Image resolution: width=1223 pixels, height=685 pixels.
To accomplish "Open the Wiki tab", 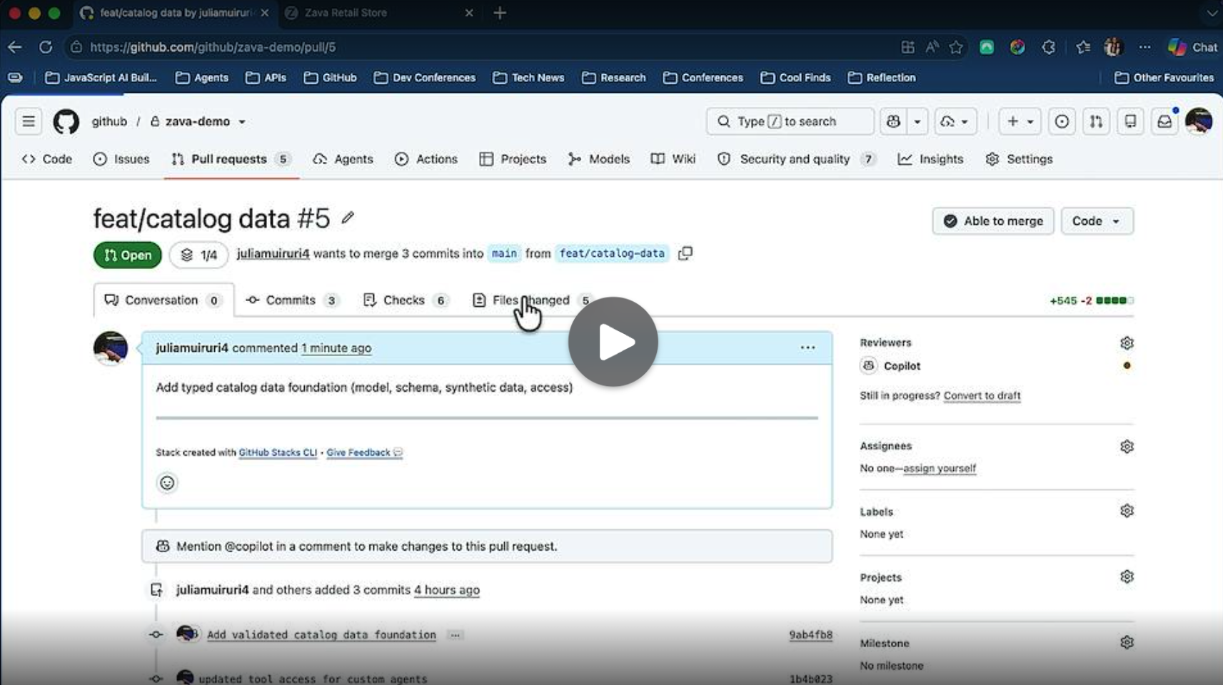I will point(673,159).
